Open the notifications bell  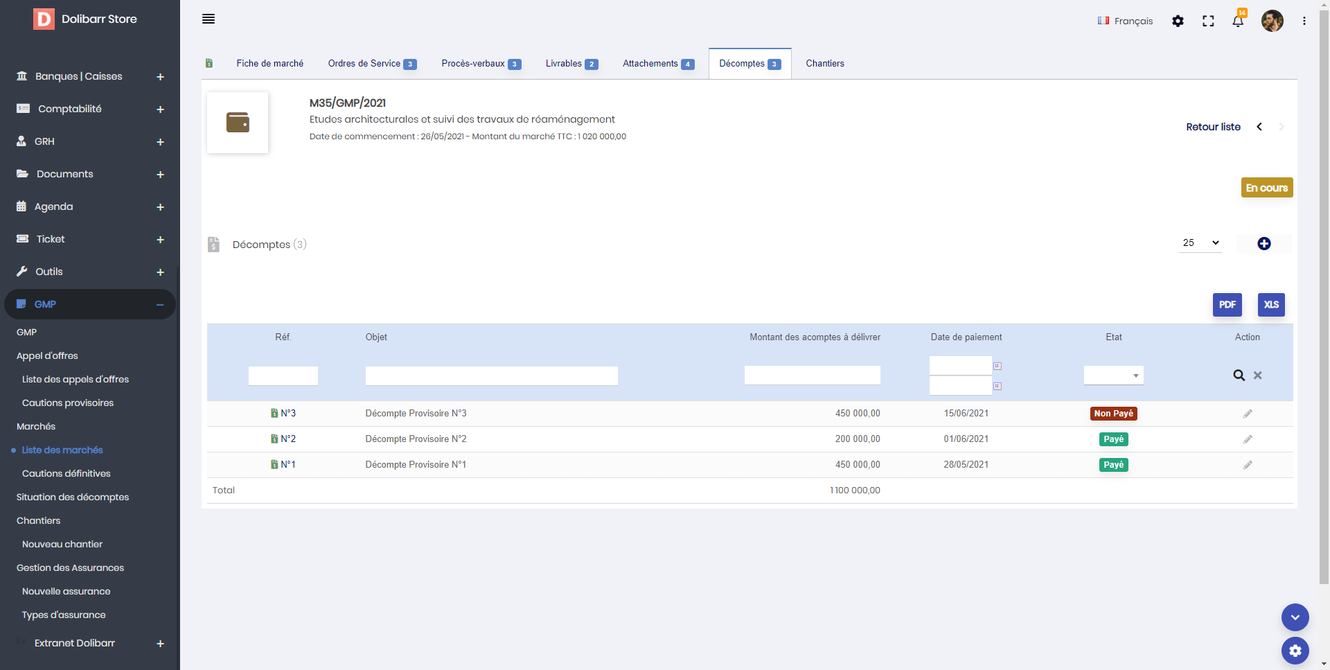coord(1238,21)
